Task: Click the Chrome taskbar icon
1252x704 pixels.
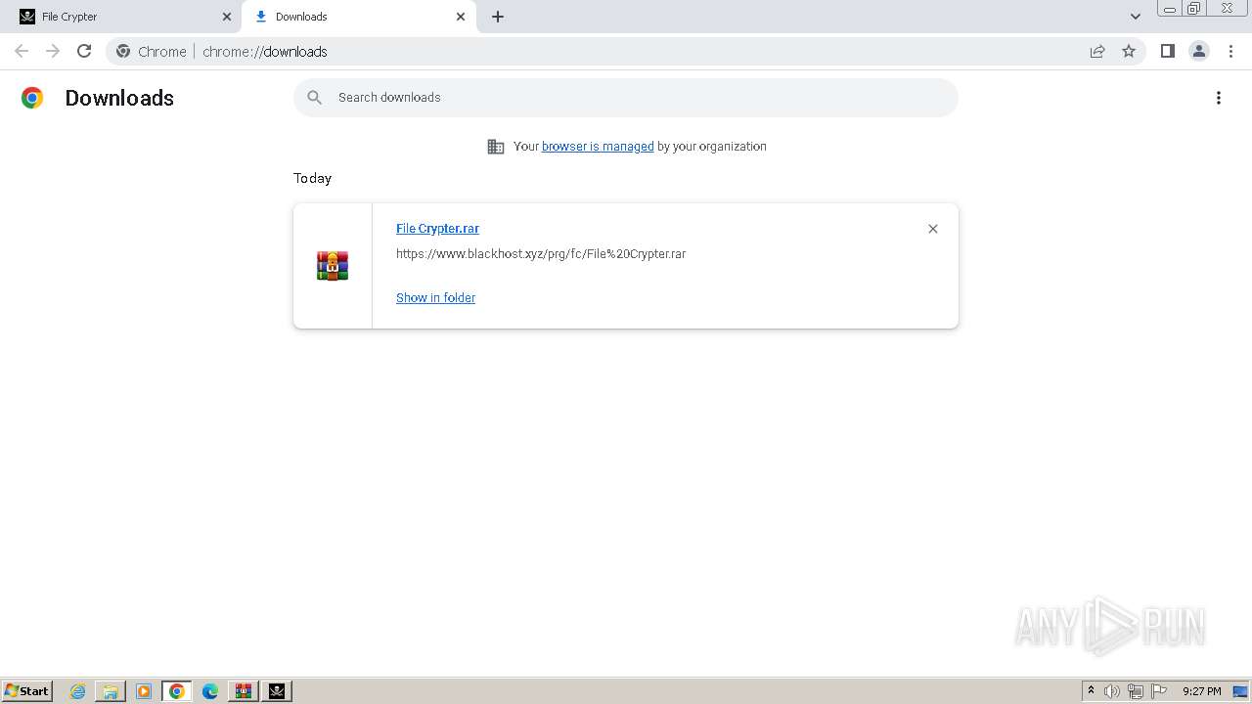Action: coord(177,691)
